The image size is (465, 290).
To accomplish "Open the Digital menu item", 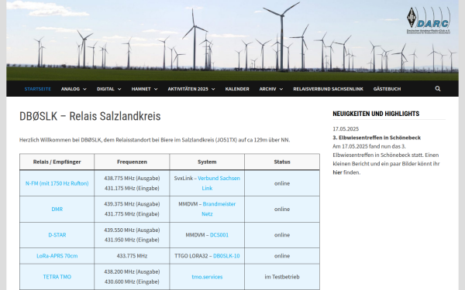I will (x=105, y=89).
